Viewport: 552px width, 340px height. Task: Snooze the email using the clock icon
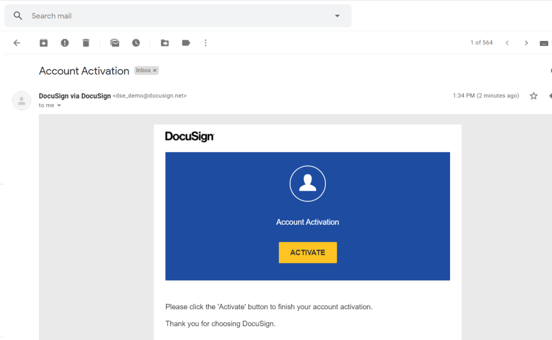pos(136,43)
